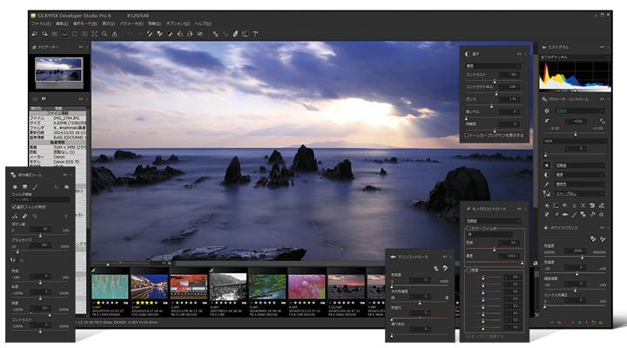Open the filter region dropdown in correction panel

(x=40, y=199)
